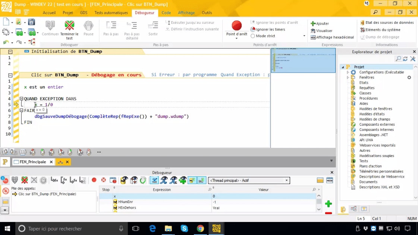Click refresh icon in Explorateur de projet
This screenshot has height=235, width=418.
(x=405, y=59)
